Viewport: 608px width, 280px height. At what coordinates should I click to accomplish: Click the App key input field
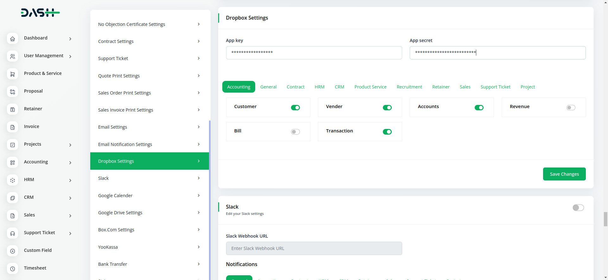314,53
